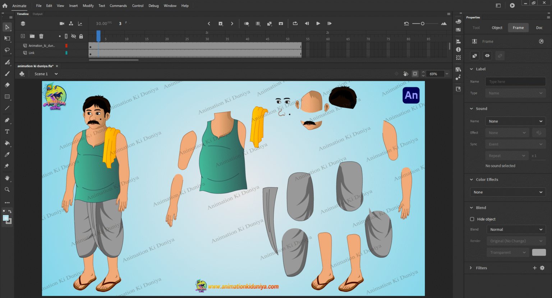Toggle show or hide all layers
The height and width of the screenshot is (298, 552).
(74, 36)
